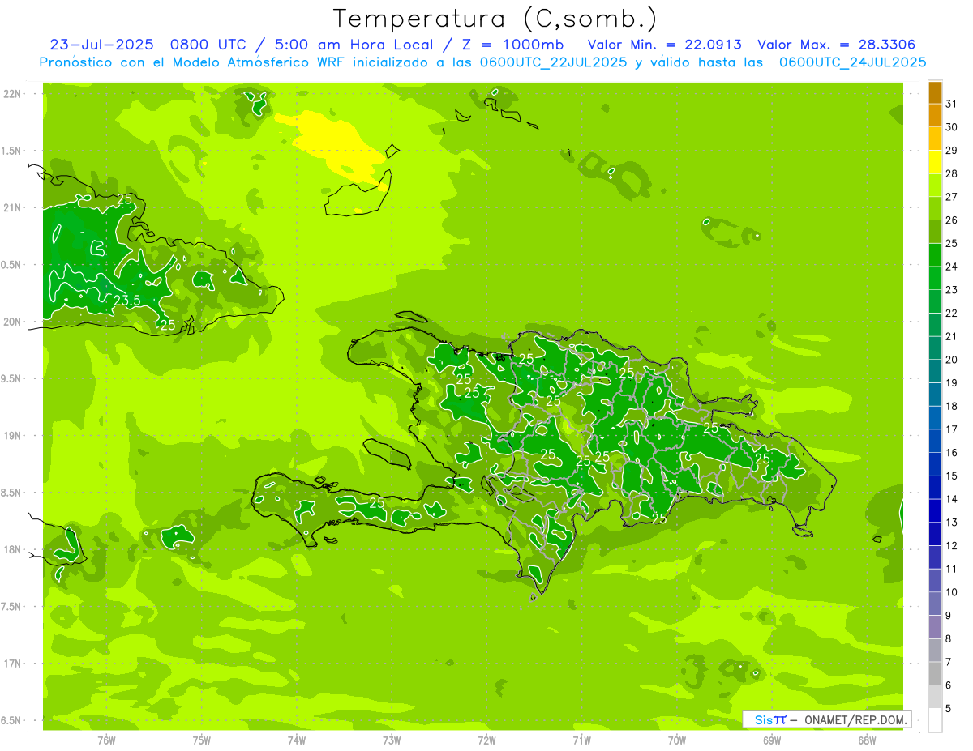Click the '26' colorbar legend value
The height and width of the screenshot is (751, 973).
pos(952,220)
